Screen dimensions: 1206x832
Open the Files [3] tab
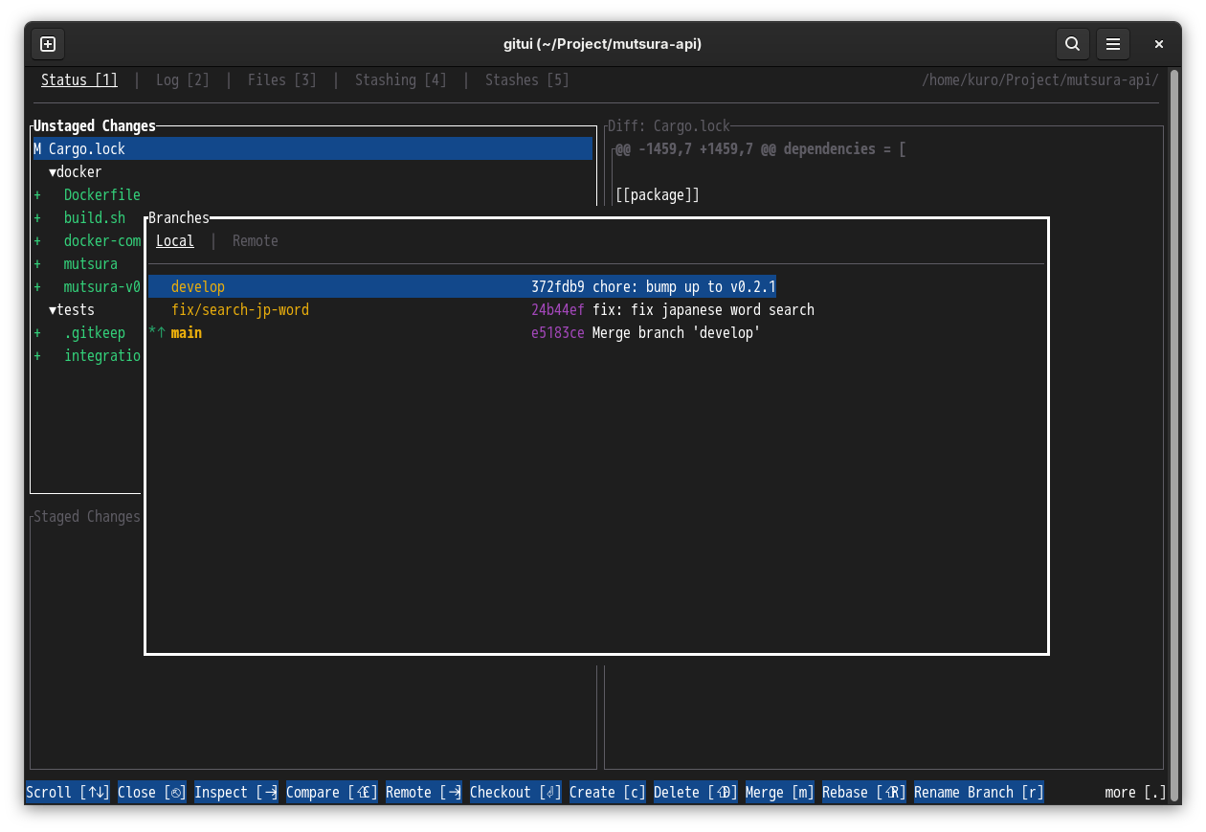coord(282,80)
